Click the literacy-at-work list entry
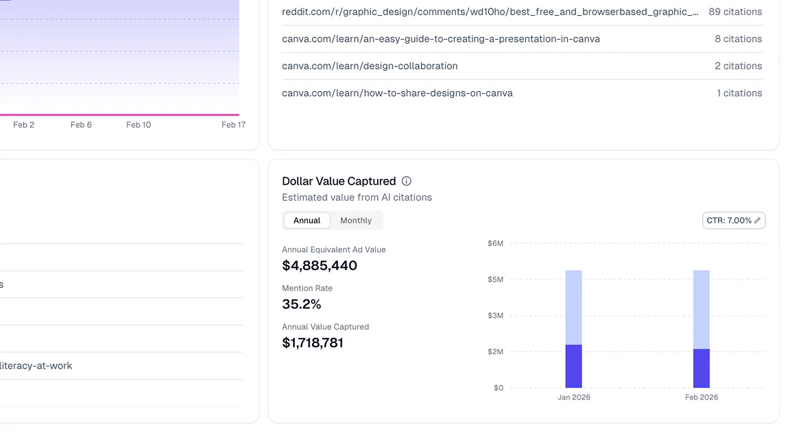 click(x=36, y=366)
